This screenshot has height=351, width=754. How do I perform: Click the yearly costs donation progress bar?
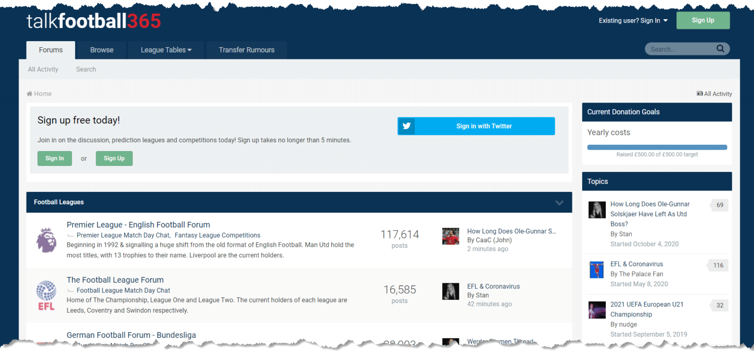pyautogui.click(x=657, y=147)
